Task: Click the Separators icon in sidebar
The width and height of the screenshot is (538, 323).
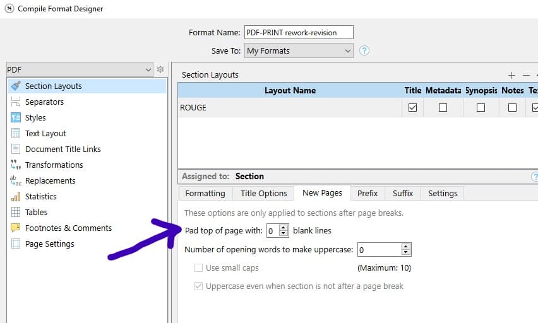Action: [16, 102]
